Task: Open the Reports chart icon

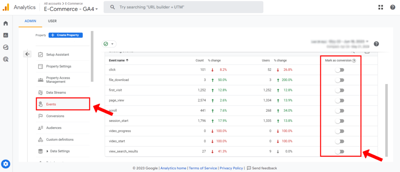Action: (5, 35)
